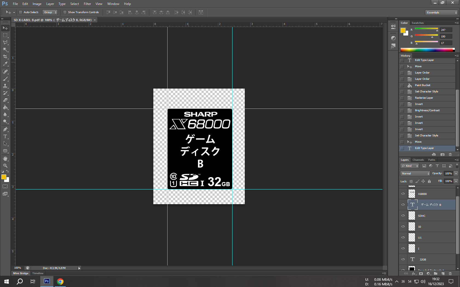Open the status bar info arrow menu
This screenshot has width=460, height=287.
click(79, 268)
